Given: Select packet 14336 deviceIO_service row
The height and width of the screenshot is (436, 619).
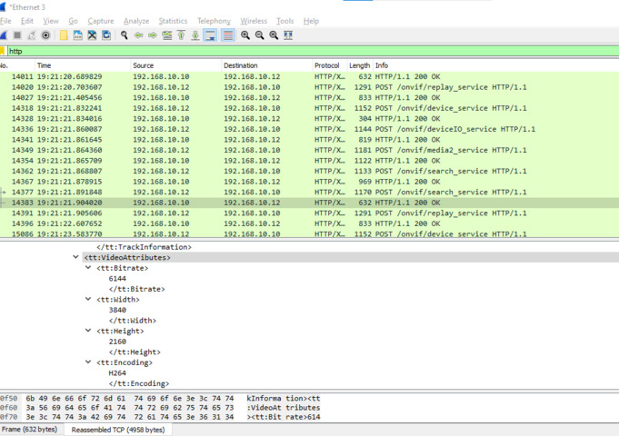Looking at the screenshot, I should 273,129.
